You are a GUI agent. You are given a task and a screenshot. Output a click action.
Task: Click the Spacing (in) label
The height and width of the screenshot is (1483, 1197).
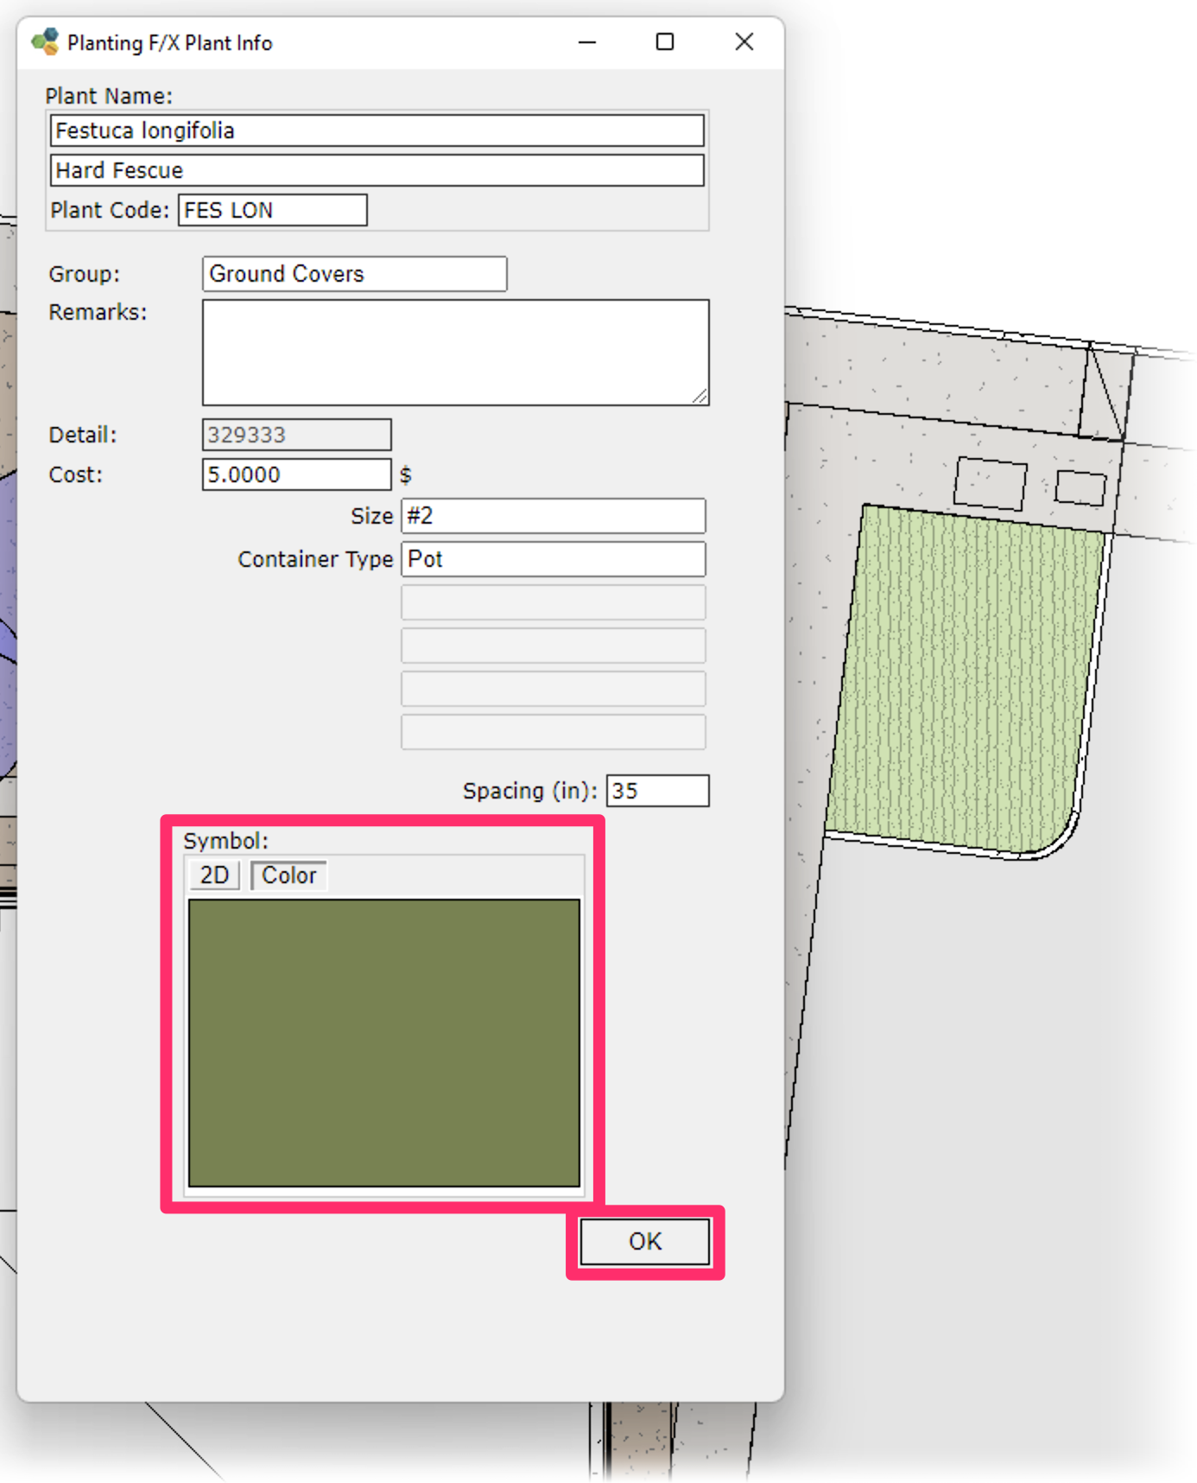529,791
